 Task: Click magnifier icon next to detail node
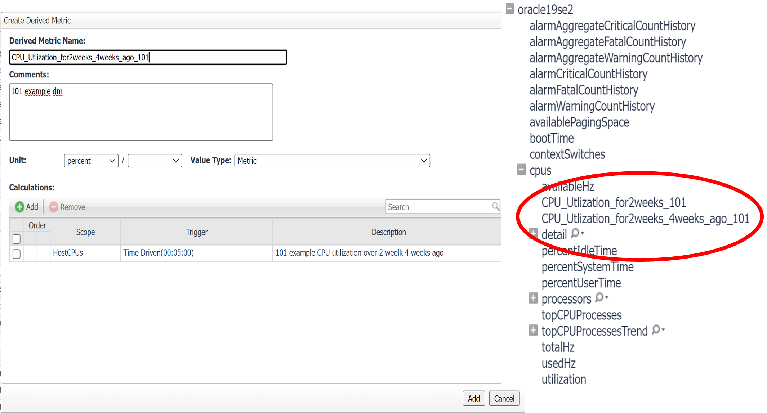(576, 233)
